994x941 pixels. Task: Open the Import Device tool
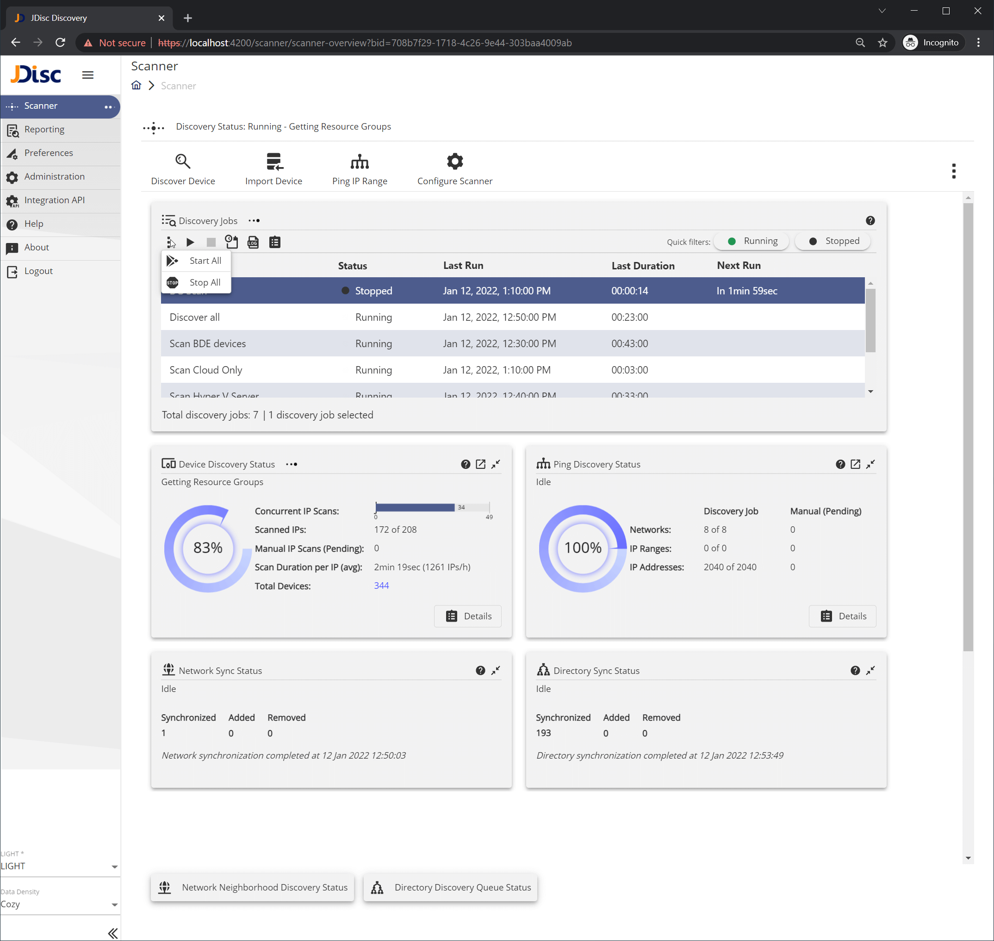(273, 168)
